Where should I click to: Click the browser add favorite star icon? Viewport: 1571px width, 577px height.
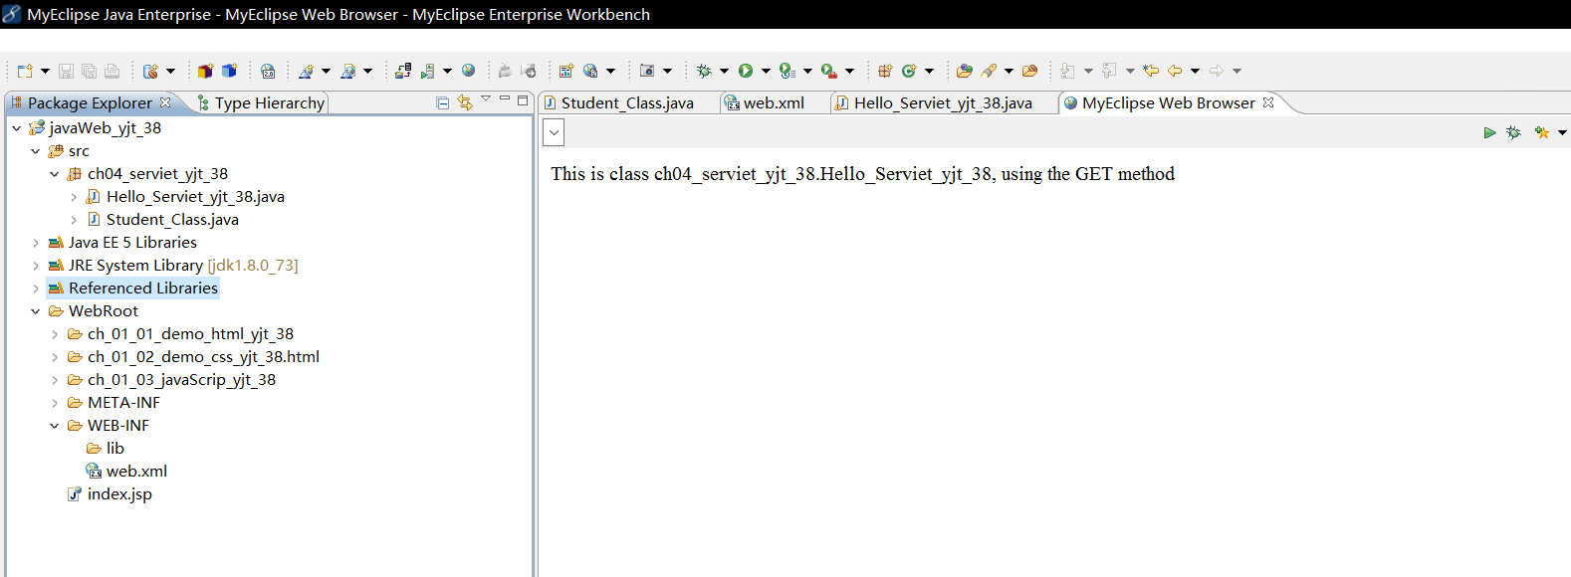[x=1541, y=132]
